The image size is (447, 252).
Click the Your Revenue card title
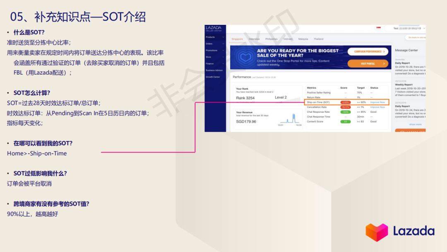[244, 112]
